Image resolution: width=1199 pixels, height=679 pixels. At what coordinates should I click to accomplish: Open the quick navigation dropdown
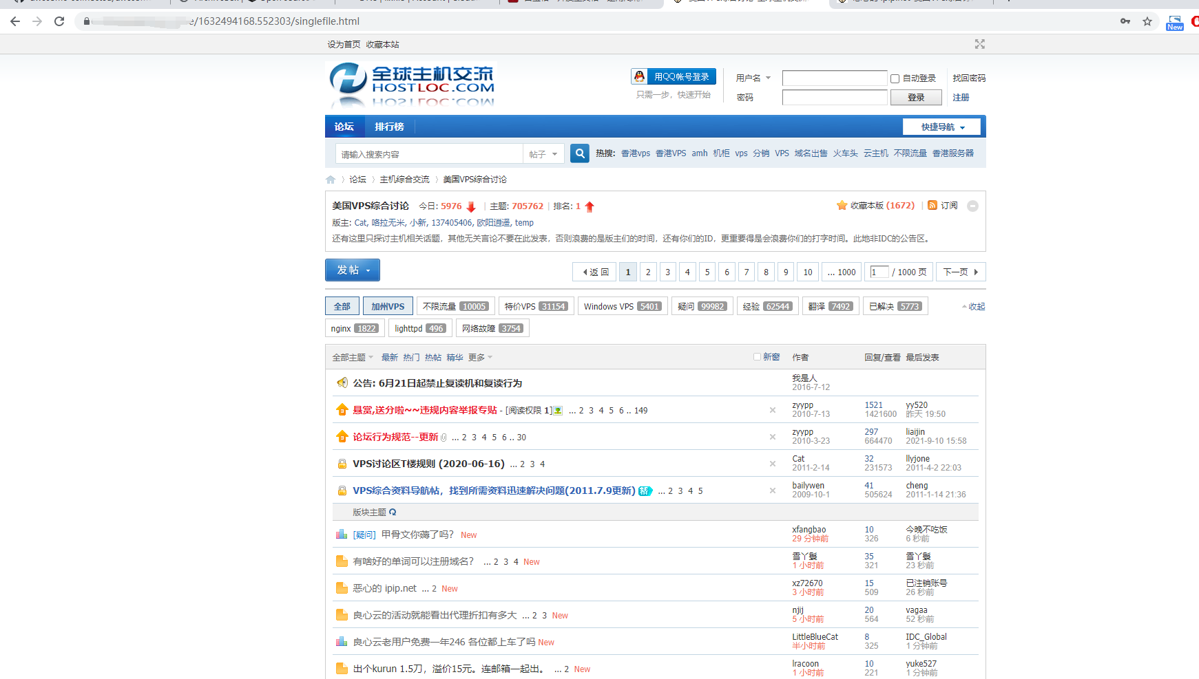[943, 127]
